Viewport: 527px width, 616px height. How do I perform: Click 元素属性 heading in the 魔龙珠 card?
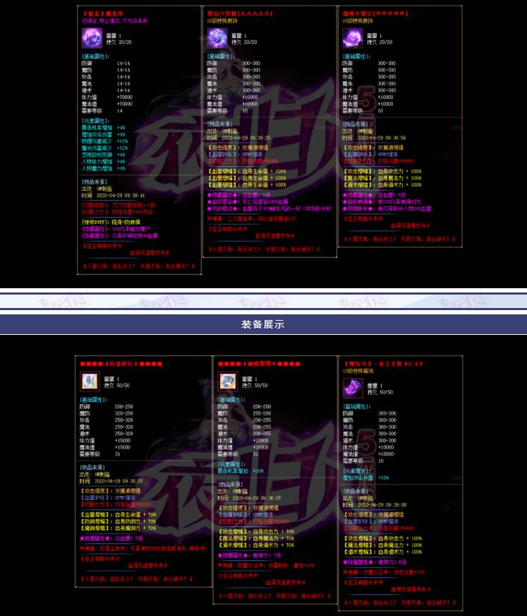[97, 121]
